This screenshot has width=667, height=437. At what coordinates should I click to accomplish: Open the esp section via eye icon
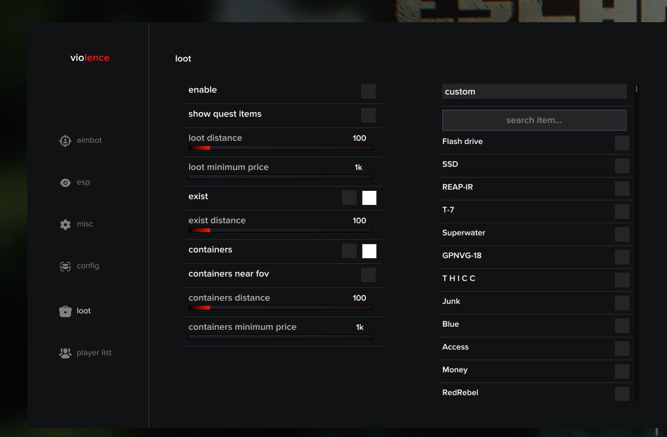tap(65, 183)
